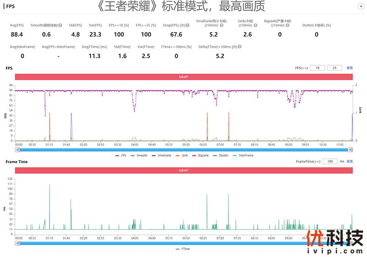Click the FPS chart's red label1 bar
This screenshot has width=367, height=257.
coord(183,77)
